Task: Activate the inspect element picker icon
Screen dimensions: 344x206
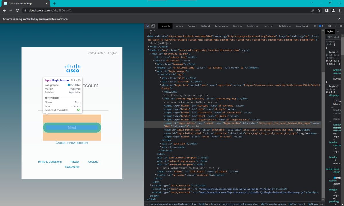Action: click(148, 26)
